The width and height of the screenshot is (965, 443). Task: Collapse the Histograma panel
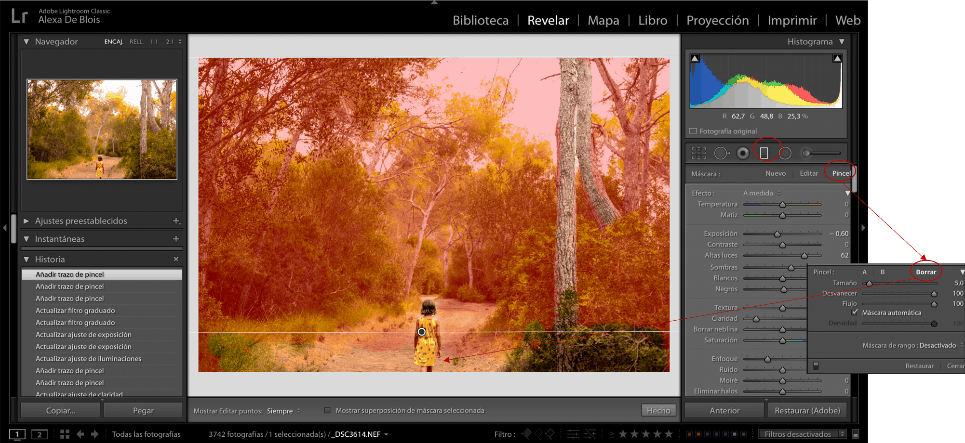click(842, 42)
